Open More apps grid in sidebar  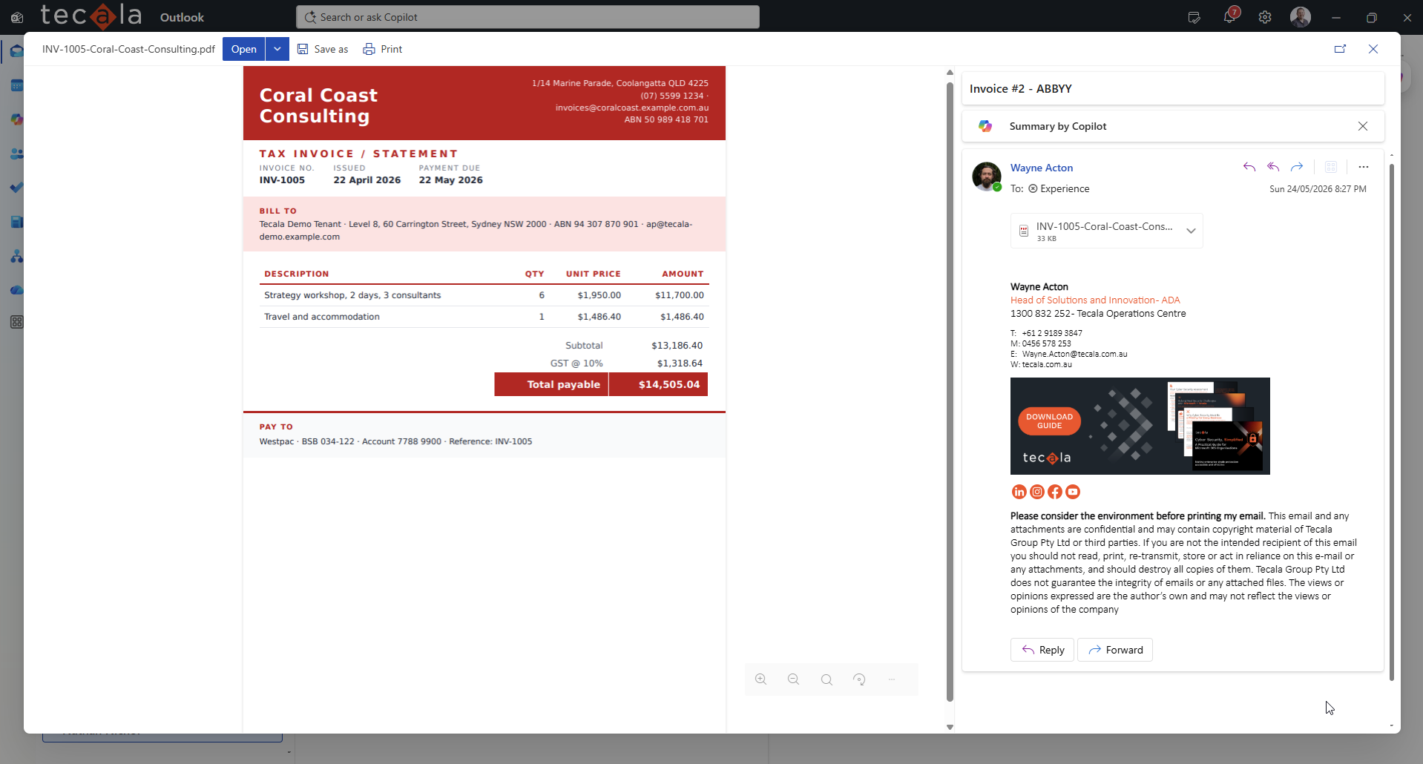pyautogui.click(x=16, y=322)
